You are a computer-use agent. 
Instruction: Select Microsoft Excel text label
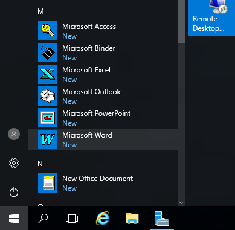click(x=86, y=70)
